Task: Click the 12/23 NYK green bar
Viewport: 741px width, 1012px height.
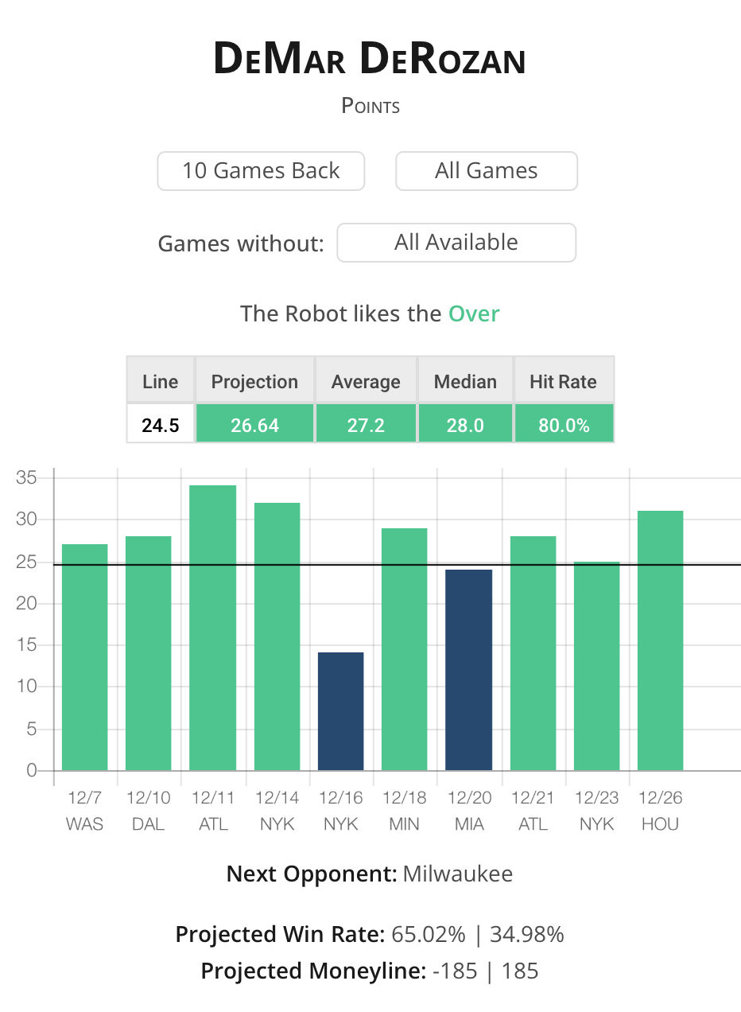Action: pos(597,666)
